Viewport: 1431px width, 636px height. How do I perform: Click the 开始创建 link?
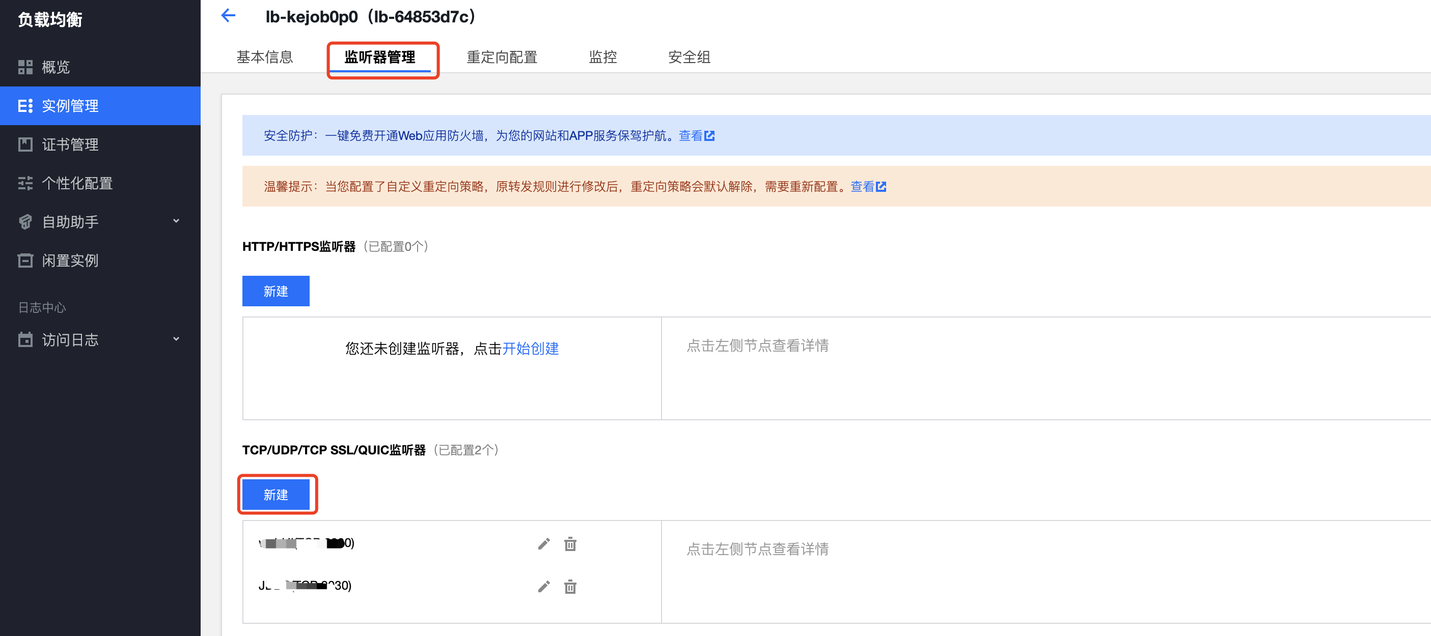(x=531, y=349)
